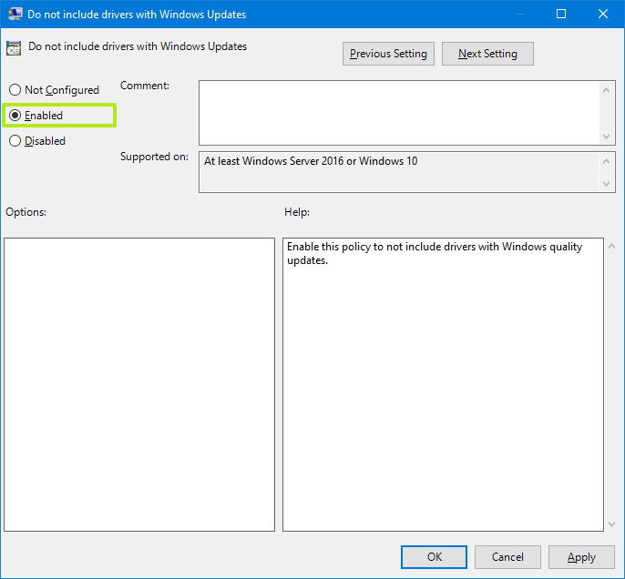Click Help pane scroll down arrow
The height and width of the screenshot is (579, 625).
611,524
